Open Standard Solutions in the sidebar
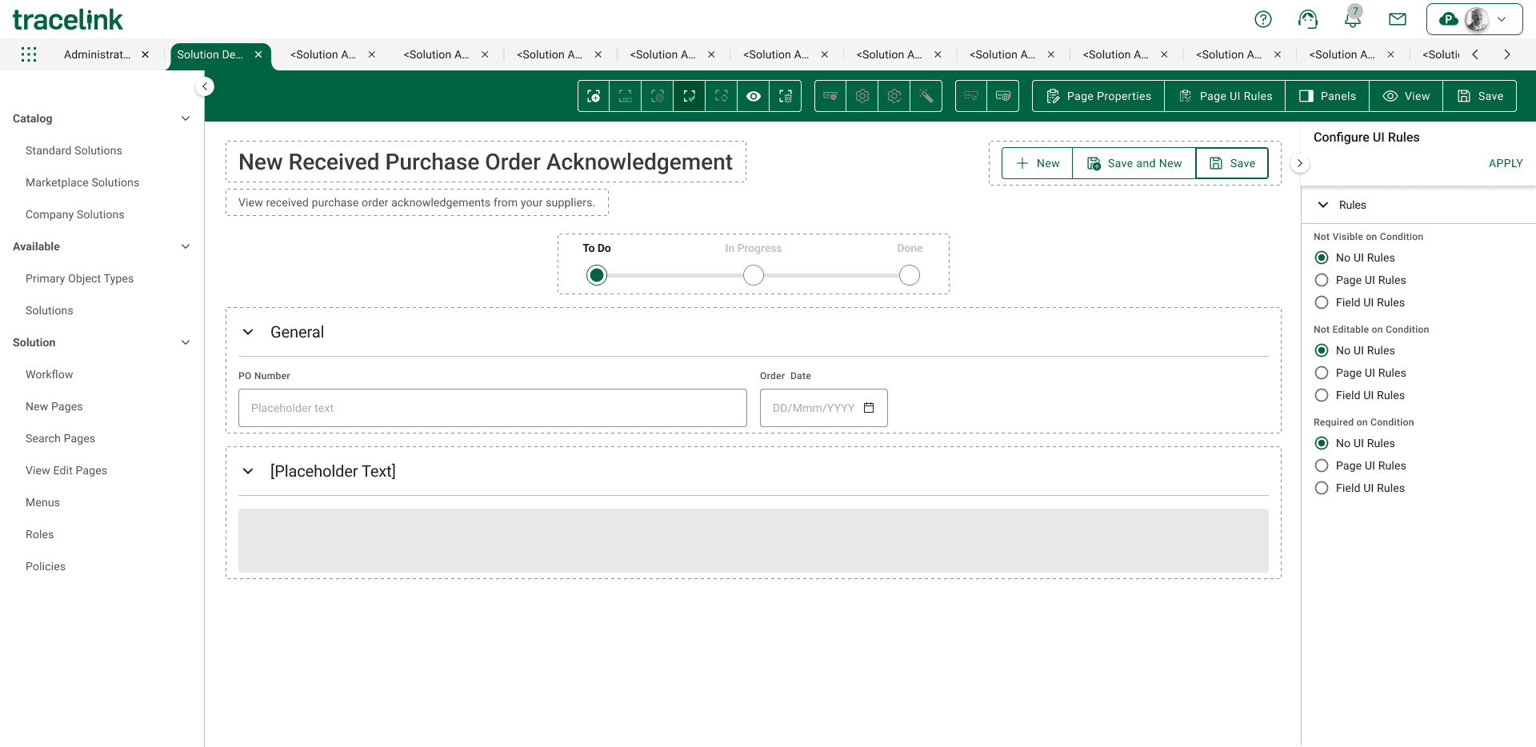This screenshot has height=747, width=1536. (x=74, y=150)
